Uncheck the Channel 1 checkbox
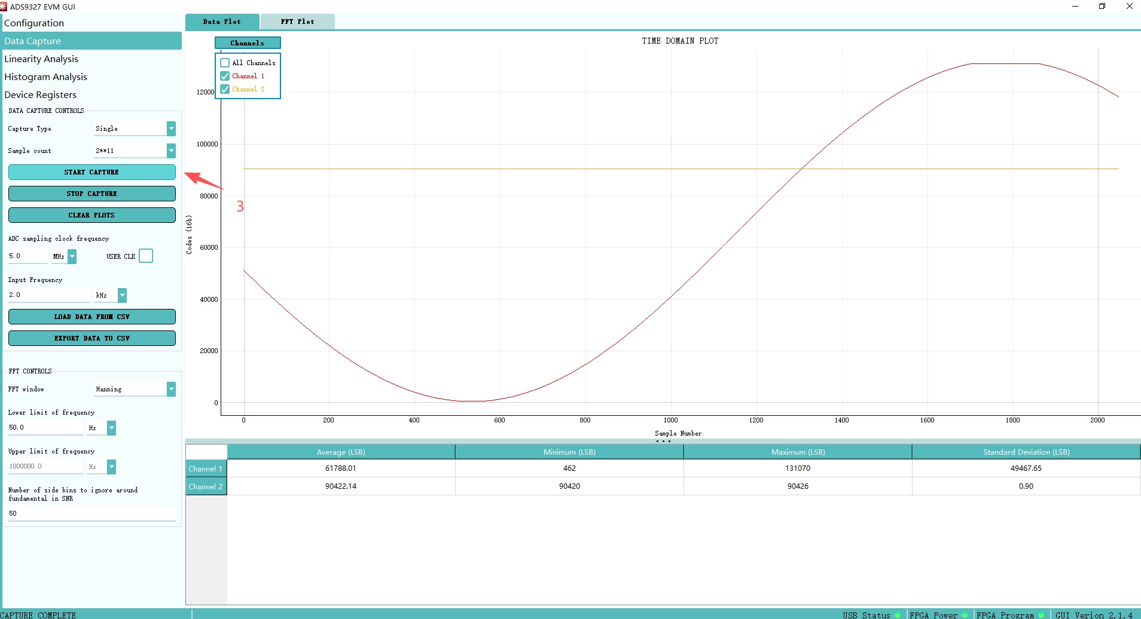Viewport: 1141px width, 619px height. click(225, 76)
